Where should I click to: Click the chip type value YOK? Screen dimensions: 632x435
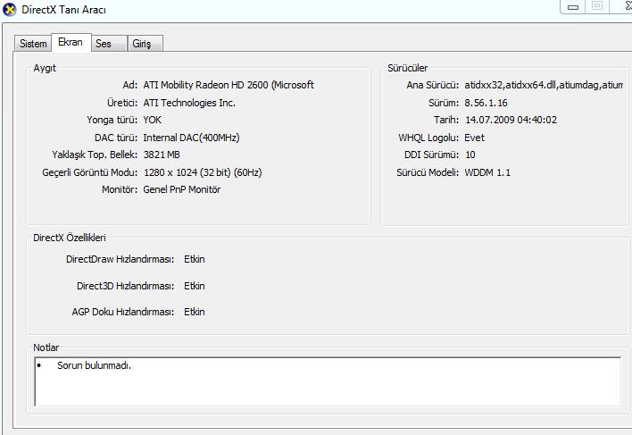pos(153,121)
